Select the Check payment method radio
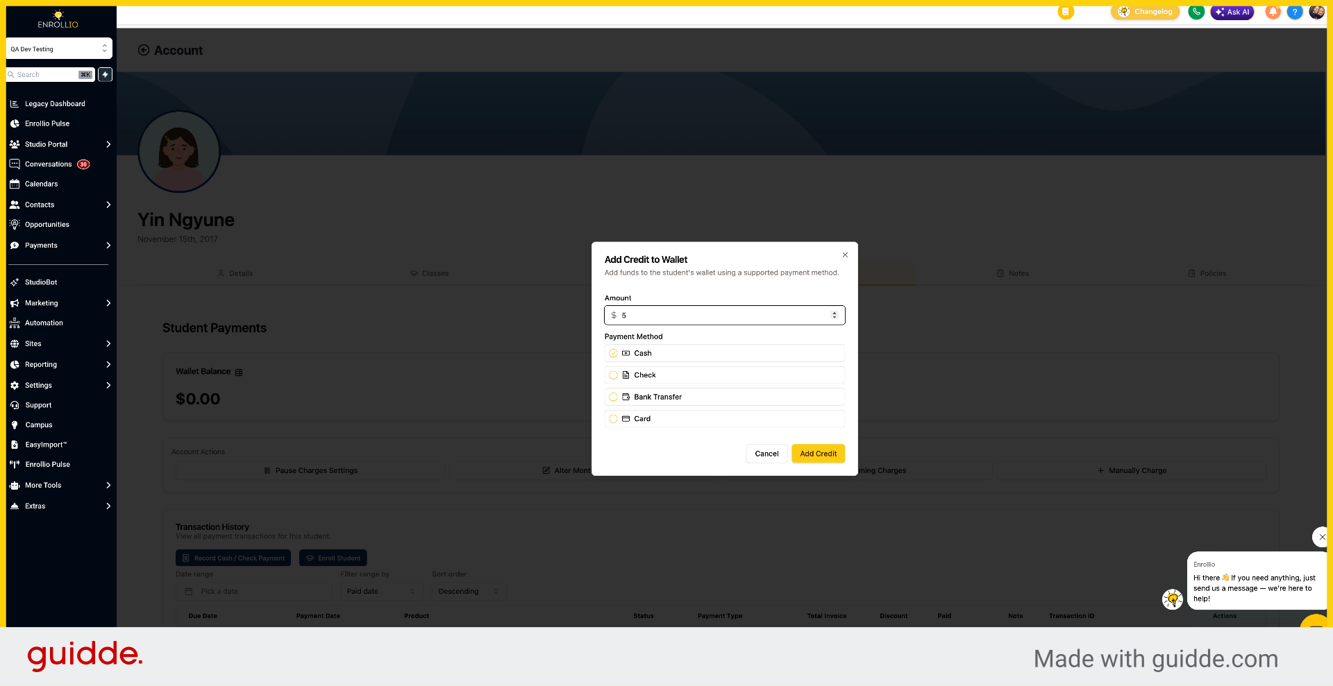The image size is (1333, 686). click(x=613, y=375)
